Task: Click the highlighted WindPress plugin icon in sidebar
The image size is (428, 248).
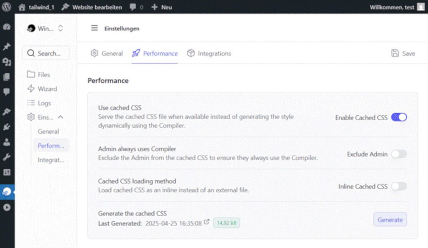Action: (x=7, y=192)
